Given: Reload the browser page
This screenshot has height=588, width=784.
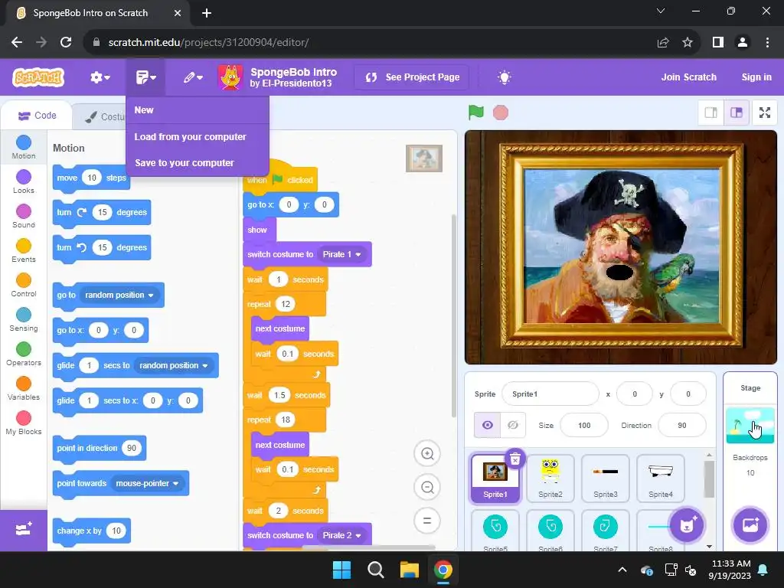Looking at the screenshot, I should 66,43.
